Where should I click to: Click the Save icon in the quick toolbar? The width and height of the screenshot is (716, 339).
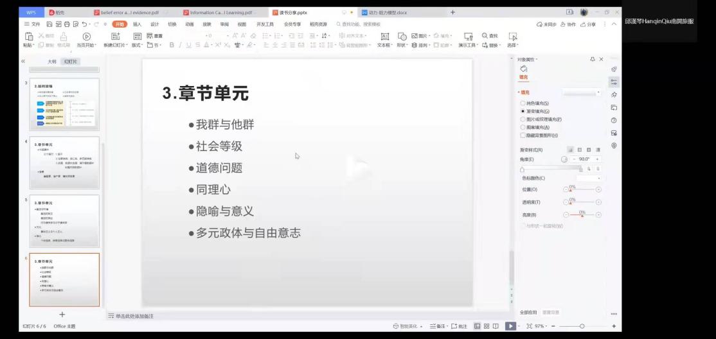click(x=49, y=24)
